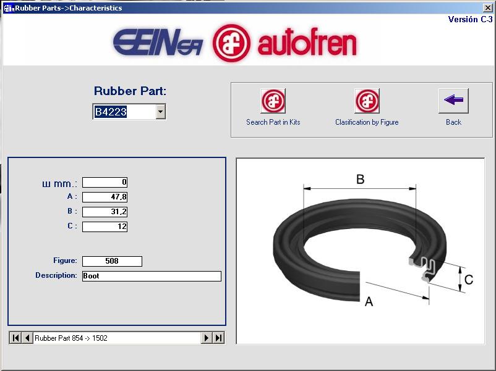Click the A dimension field 47,8
This screenshot has width=496, height=371.
point(105,197)
